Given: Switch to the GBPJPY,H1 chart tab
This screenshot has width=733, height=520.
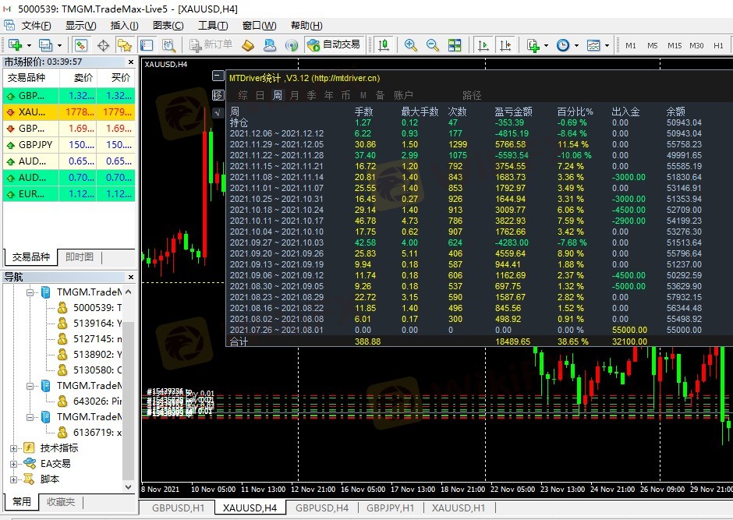Looking at the screenshot, I should (x=389, y=508).
